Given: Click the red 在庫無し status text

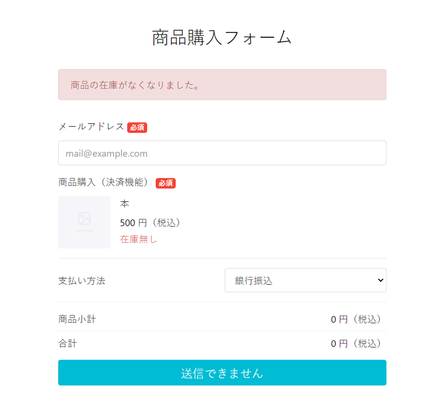Looking at the screenshot, I should 138,239.
